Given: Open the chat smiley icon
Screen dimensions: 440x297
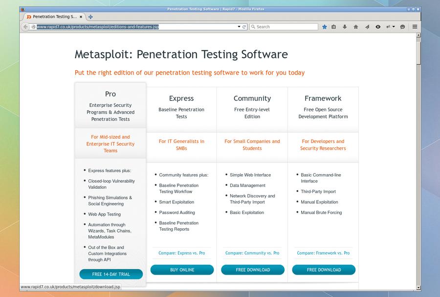Looking at the screenshot, I should [x=402, y=27].
